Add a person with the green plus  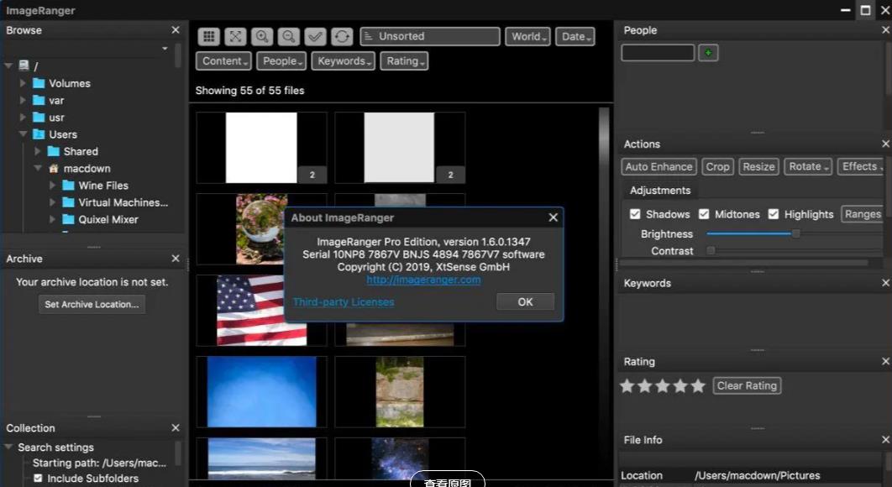click(708, 53)
